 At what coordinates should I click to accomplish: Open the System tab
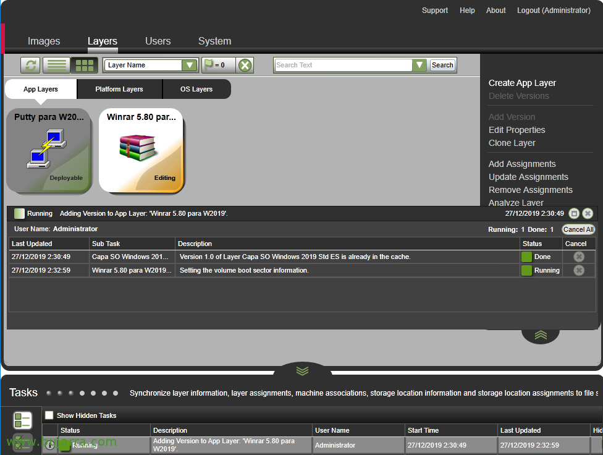pos(214,41)
